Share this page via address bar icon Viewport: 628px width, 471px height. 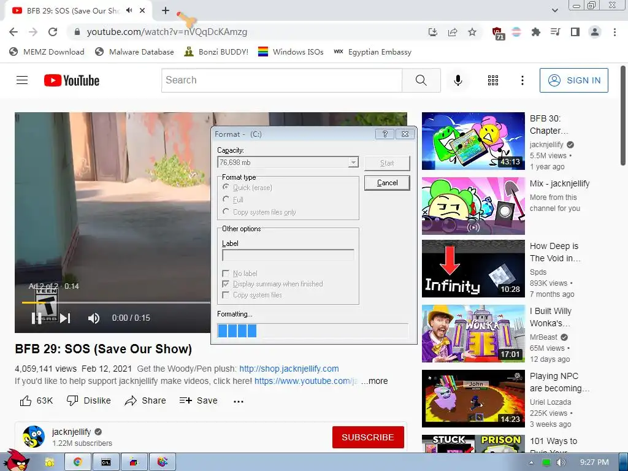pyautogui.click(x=453, y=32)
